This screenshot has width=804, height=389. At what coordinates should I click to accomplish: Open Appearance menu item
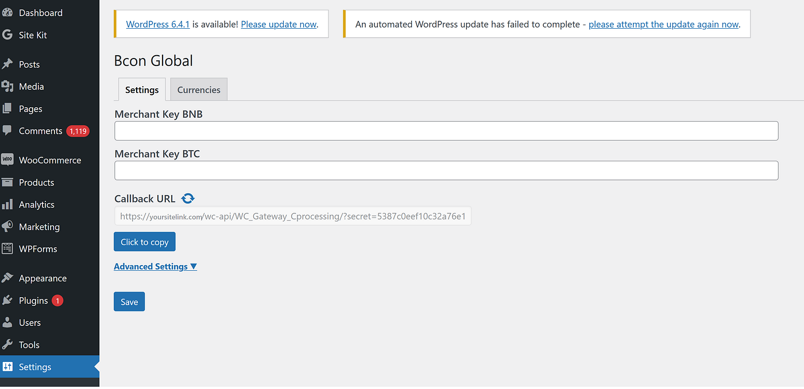pos(42,278)
